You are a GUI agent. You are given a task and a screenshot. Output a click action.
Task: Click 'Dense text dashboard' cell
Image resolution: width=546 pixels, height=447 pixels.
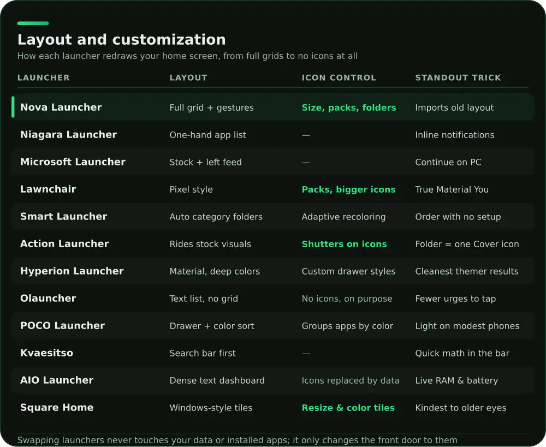tap(217, 380)
